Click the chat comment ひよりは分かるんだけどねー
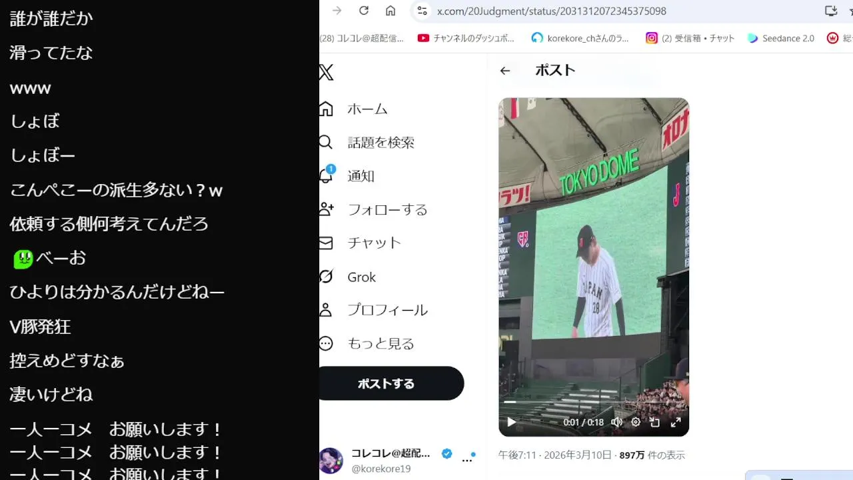853x480 pixels. [x=117, y=292]
